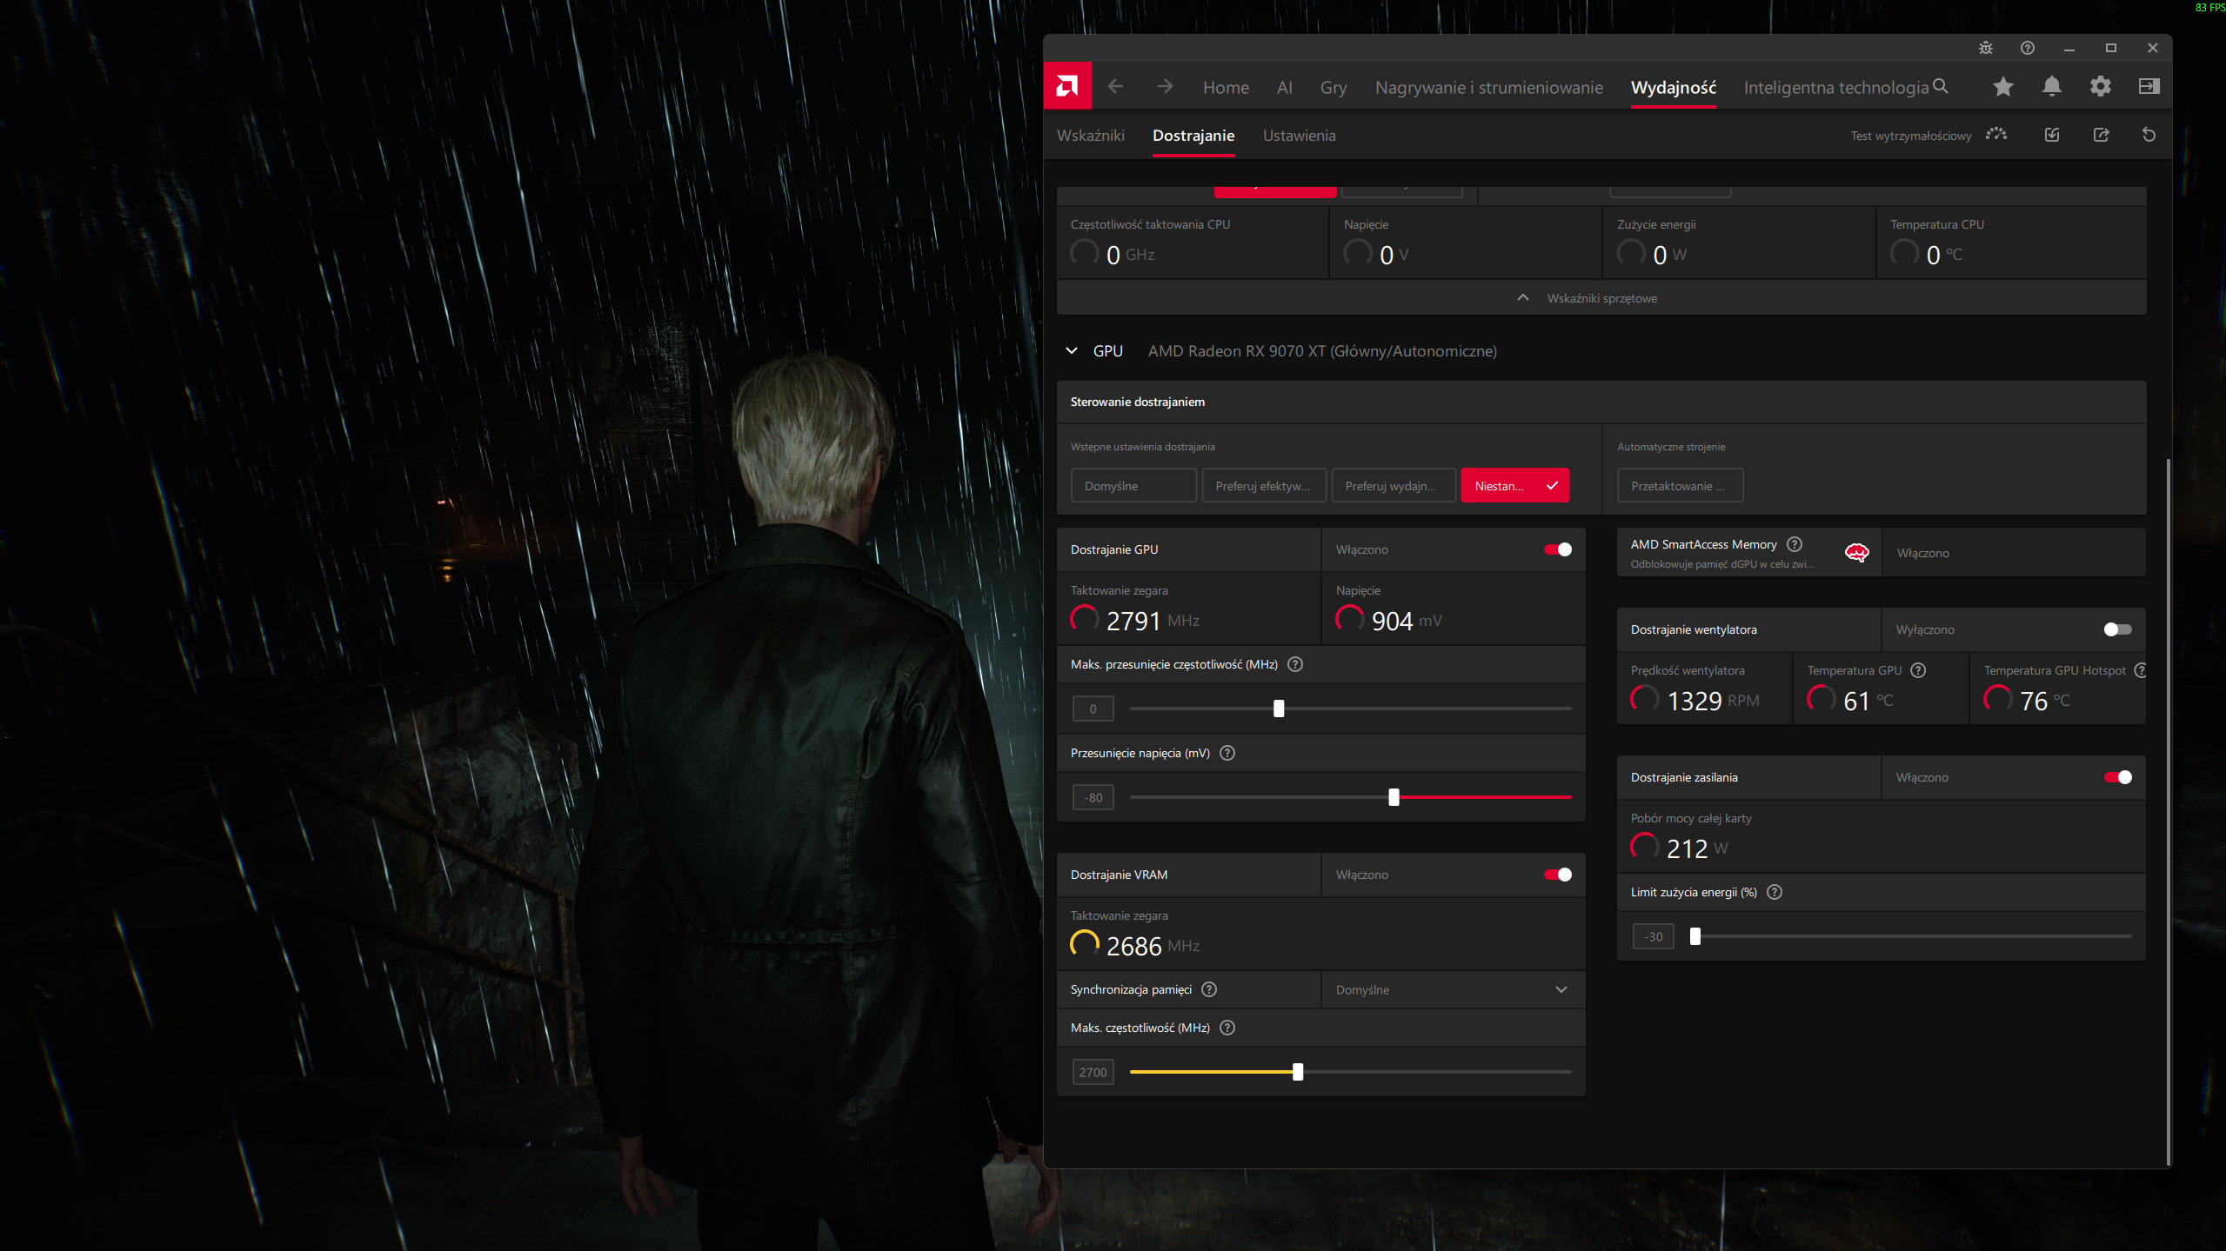The image size is (2226, 1251).
Task: Click help icon for Temperatura GPU Hotspot
Action: pos(2141,670)
